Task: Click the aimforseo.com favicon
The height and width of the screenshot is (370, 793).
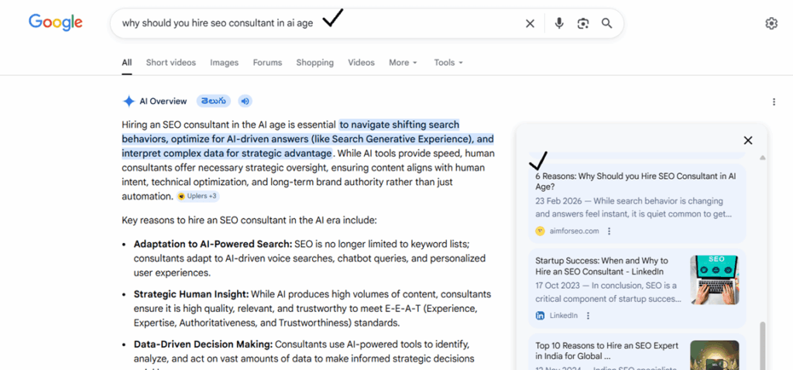Action: tap(540, 231)
